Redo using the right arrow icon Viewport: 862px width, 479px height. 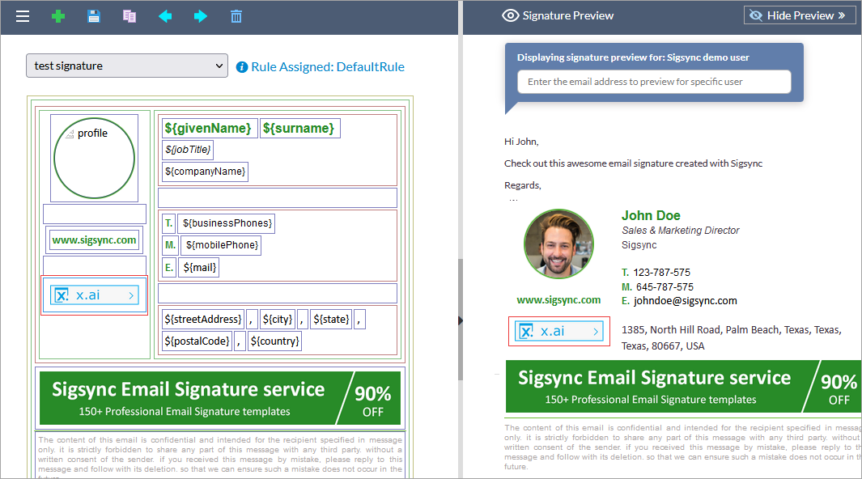point(201,16)
